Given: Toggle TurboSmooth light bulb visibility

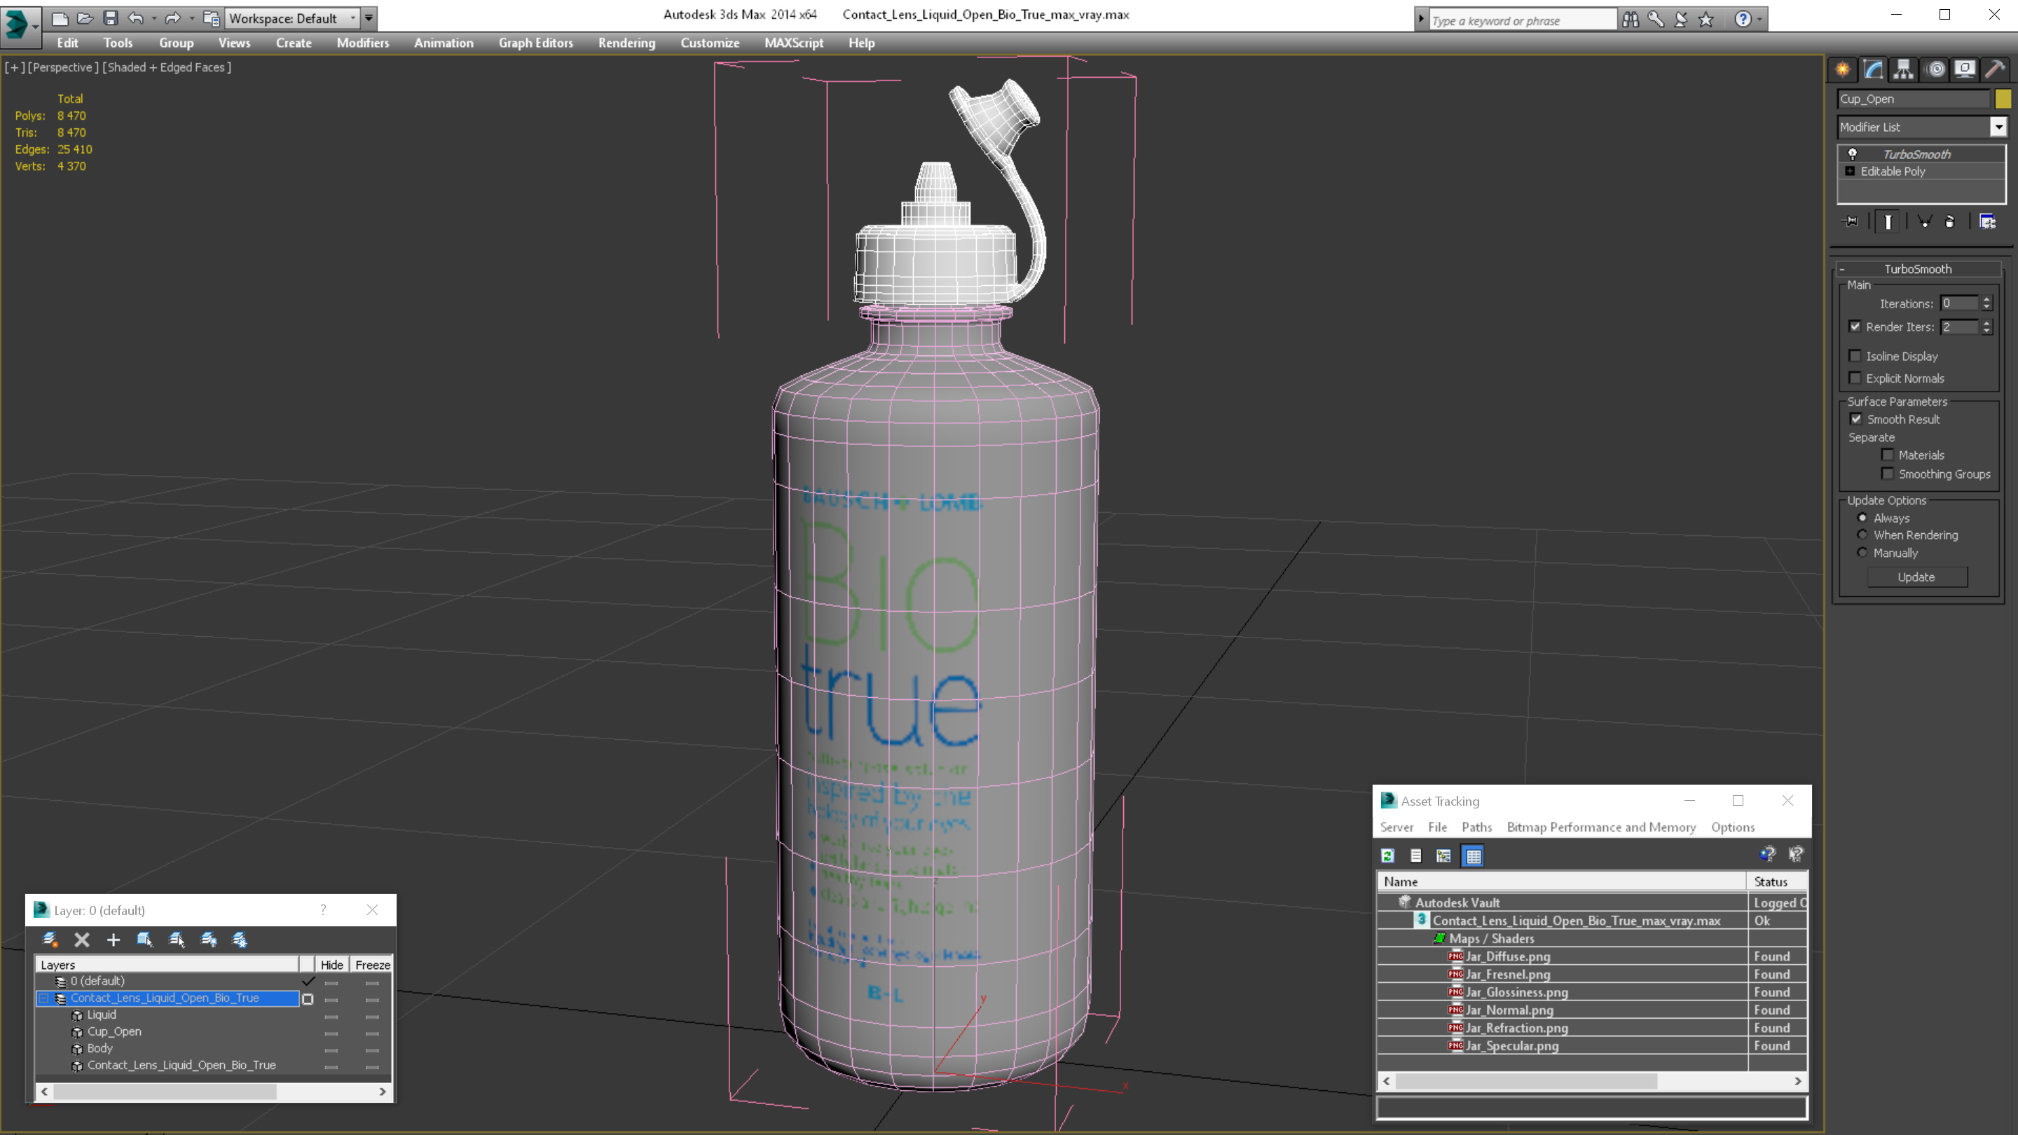Looking at the screenshot, I should [x=1853, y=153].
